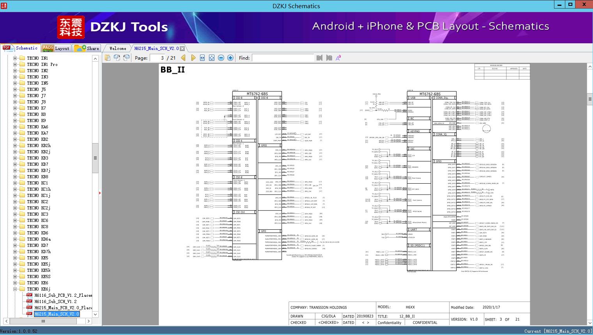Click the first copy icon in toolbar
The width and height of the screenshot is (593, 335).
tap(108, 58)
